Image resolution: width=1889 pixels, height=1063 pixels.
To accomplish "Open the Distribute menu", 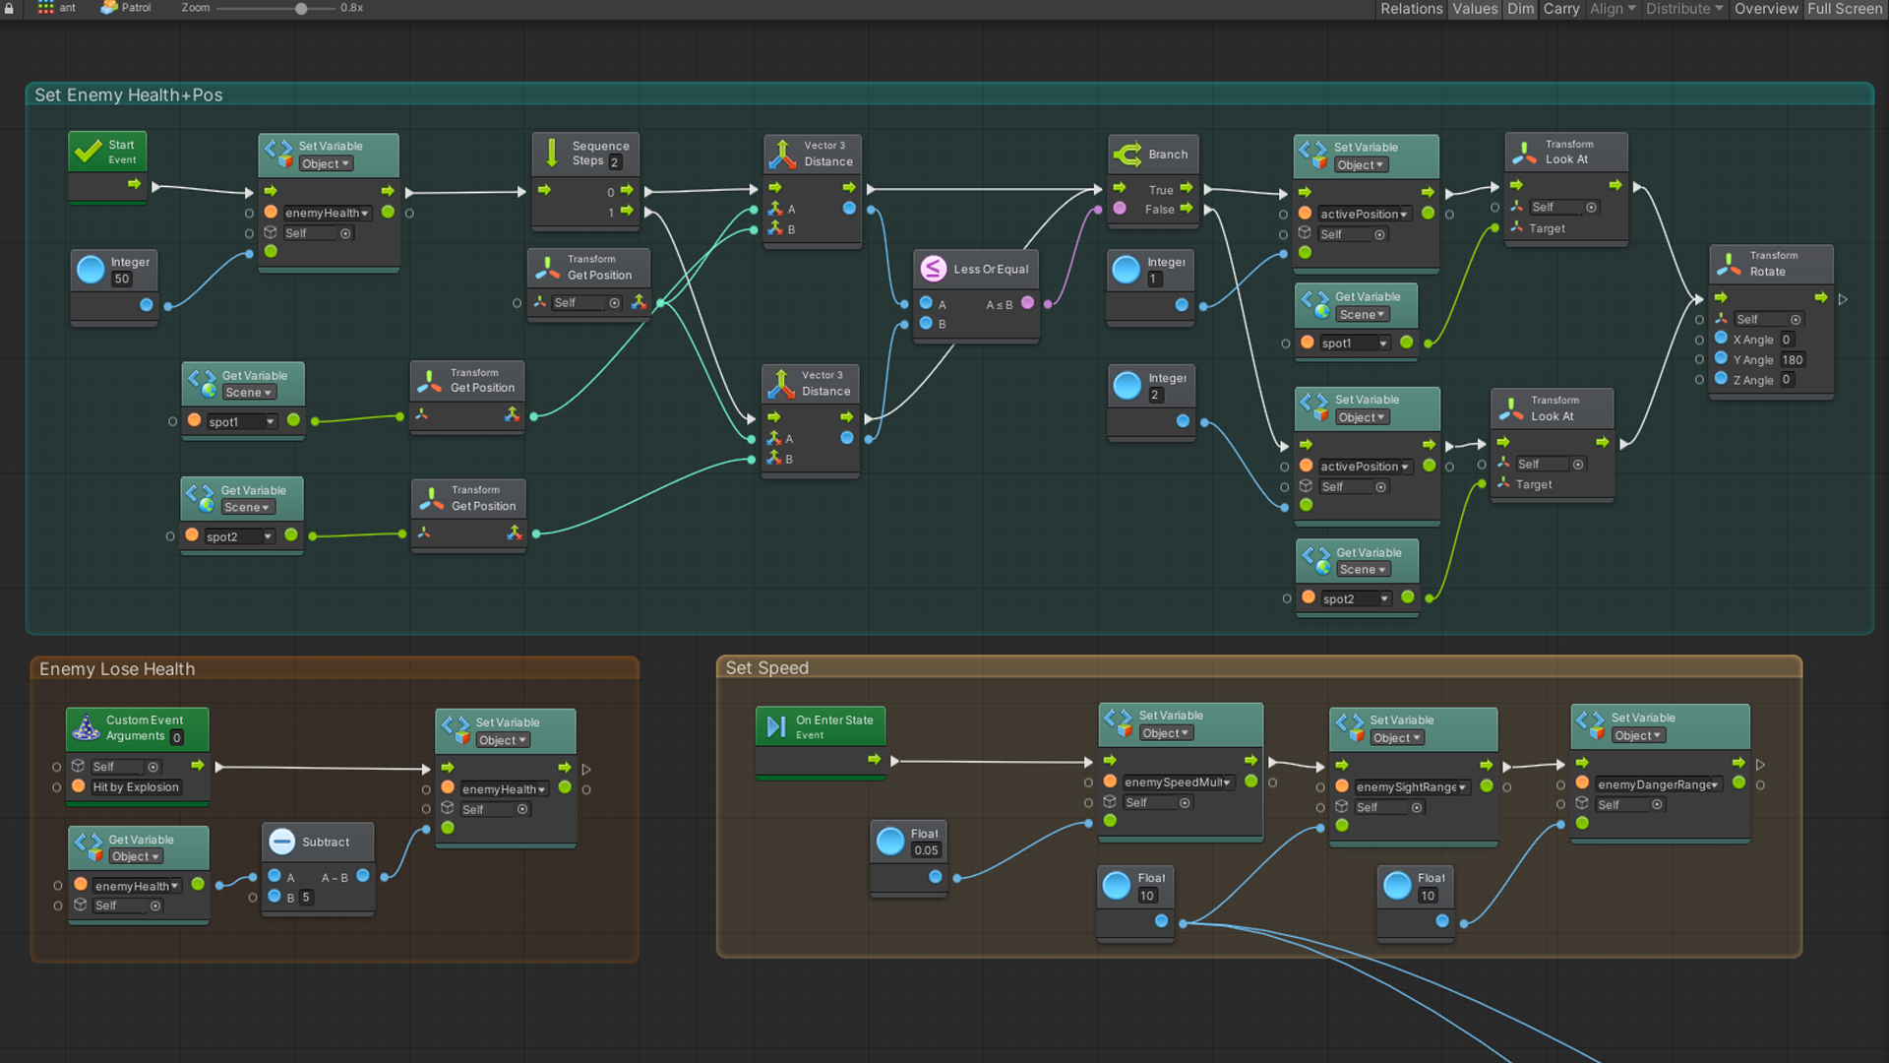I will [x=1683, y=9].
